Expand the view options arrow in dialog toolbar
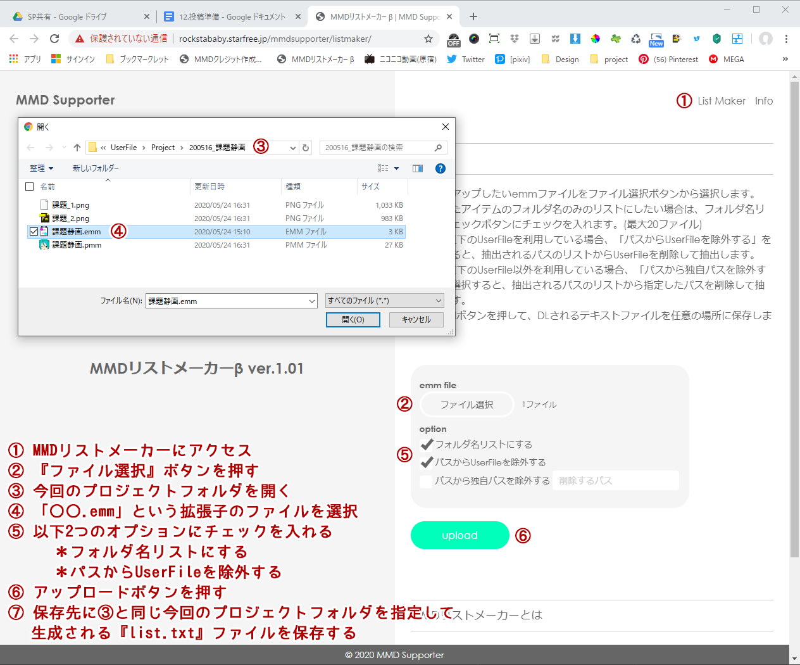This screenshot has width=800, height=665. (396, 168)
